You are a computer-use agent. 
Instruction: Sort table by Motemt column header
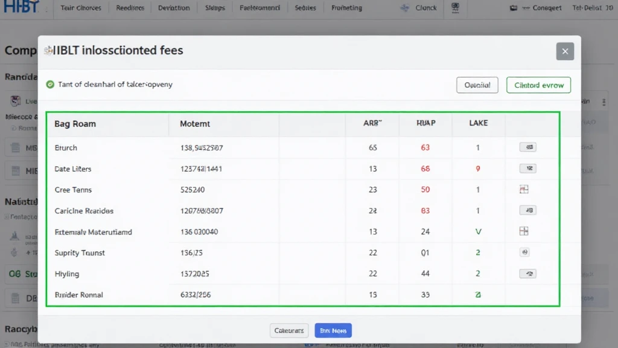tap(195, 124)
